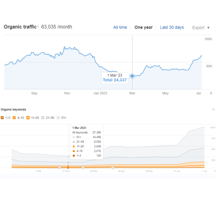
Task: Show traffic for Last 30 days
Action: pos(172,27)
